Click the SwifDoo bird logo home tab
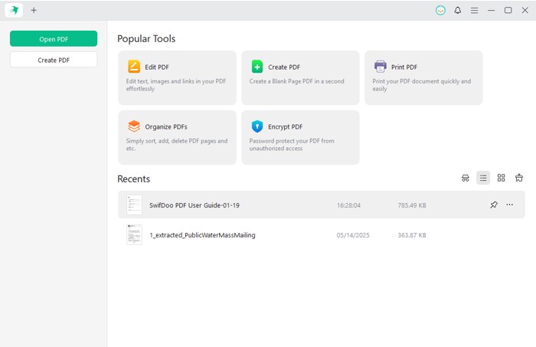 (x=14, y=10)
